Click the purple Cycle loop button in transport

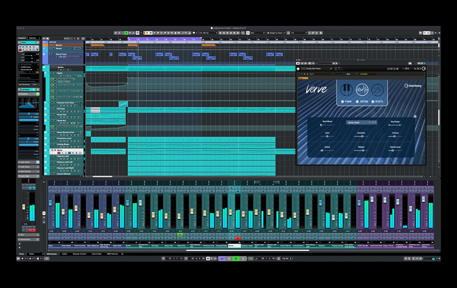click(221, 258)
